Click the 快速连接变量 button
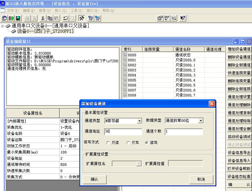This screenshot has height=191, width=252. point(239,73)
